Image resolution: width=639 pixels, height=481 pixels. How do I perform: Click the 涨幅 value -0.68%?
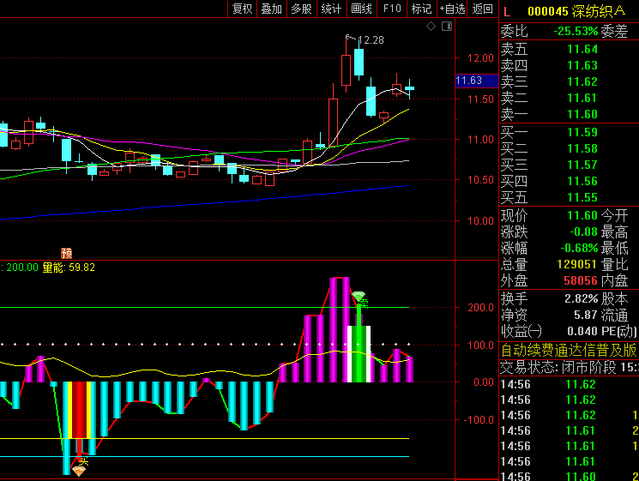pos(579,248)
